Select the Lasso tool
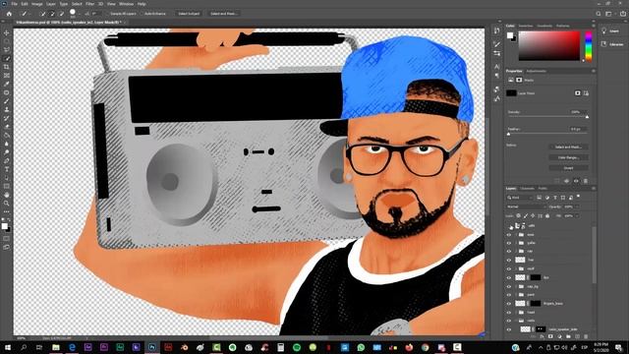629x354 pixels. pos(7,50)
